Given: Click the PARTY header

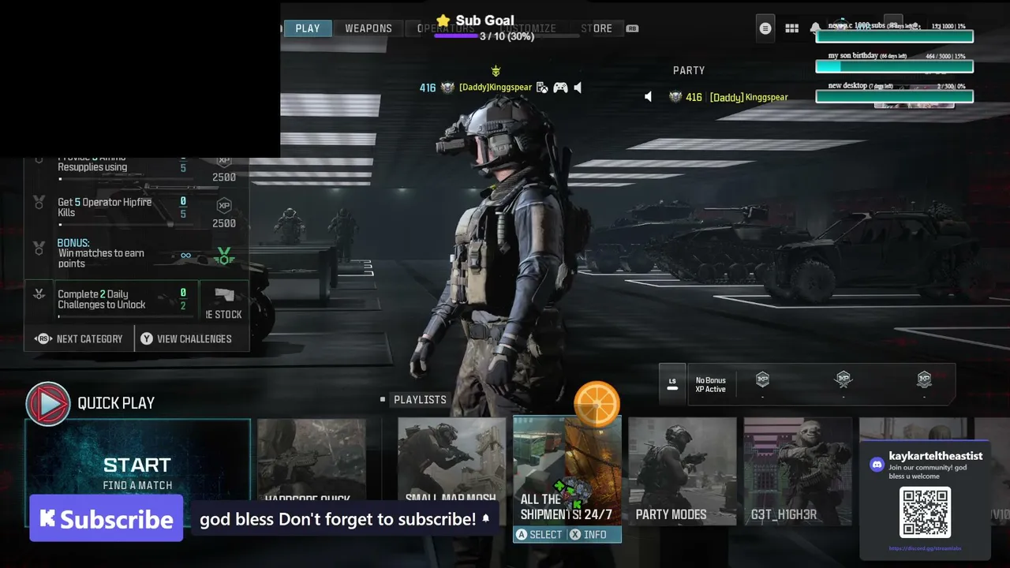Looking at the screenshot, I should pos(689,70).
